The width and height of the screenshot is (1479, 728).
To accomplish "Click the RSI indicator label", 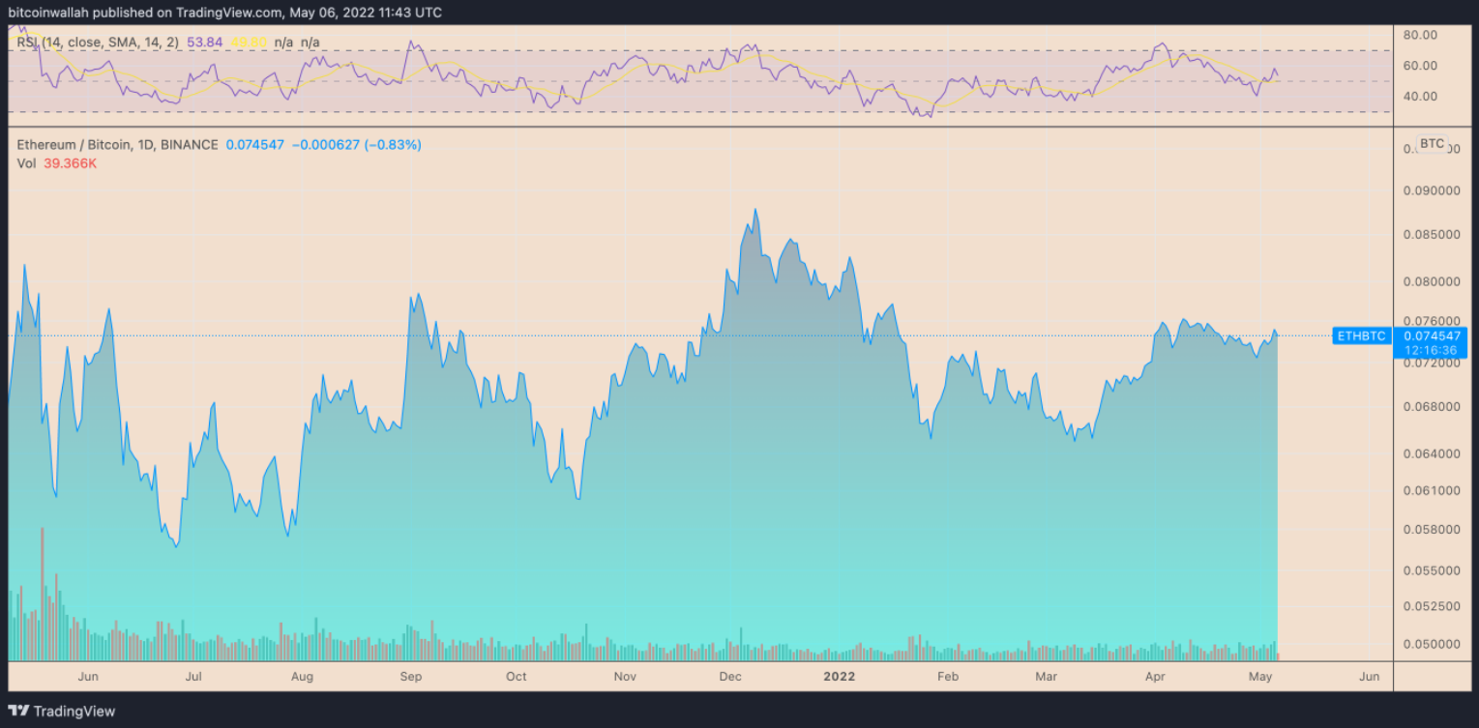I will coord(27,43).
